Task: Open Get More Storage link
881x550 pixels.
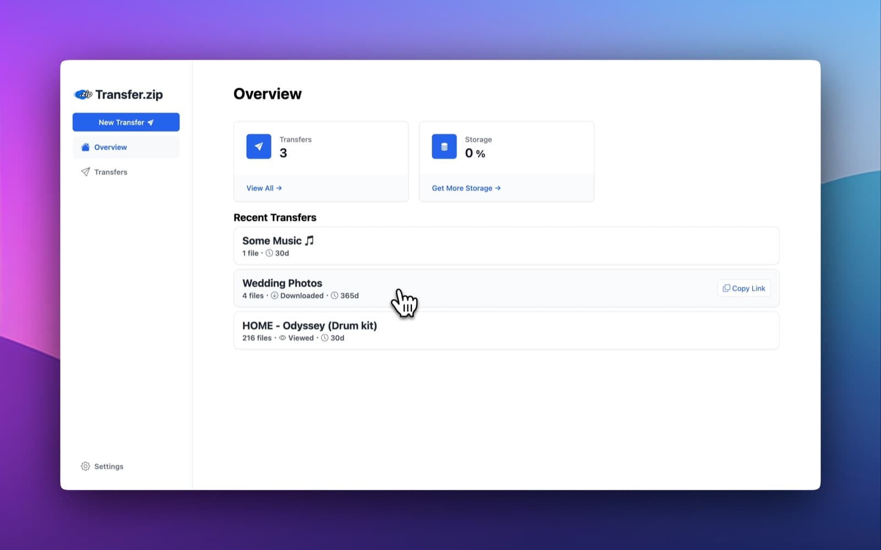Action: pos(466,188)
